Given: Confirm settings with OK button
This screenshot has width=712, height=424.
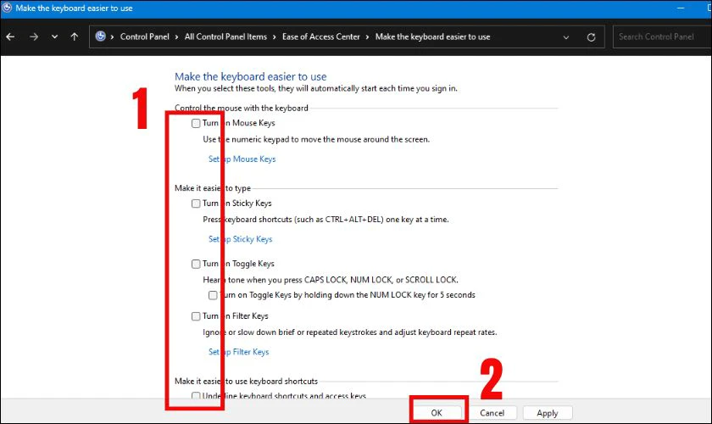Looking at the screenshot, I should click(x=437, y=413).
